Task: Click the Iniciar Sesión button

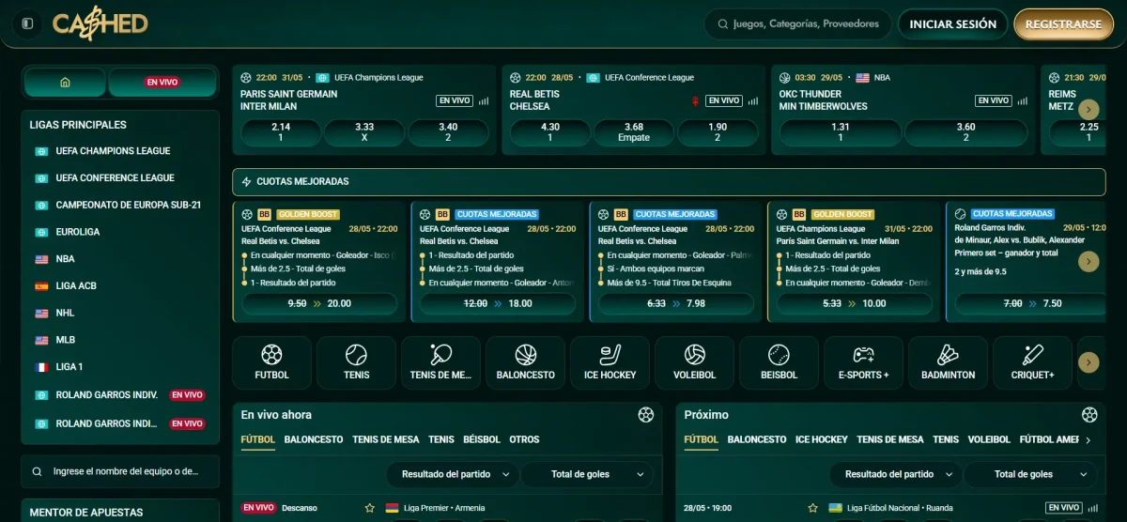Action: pos(952,24)
